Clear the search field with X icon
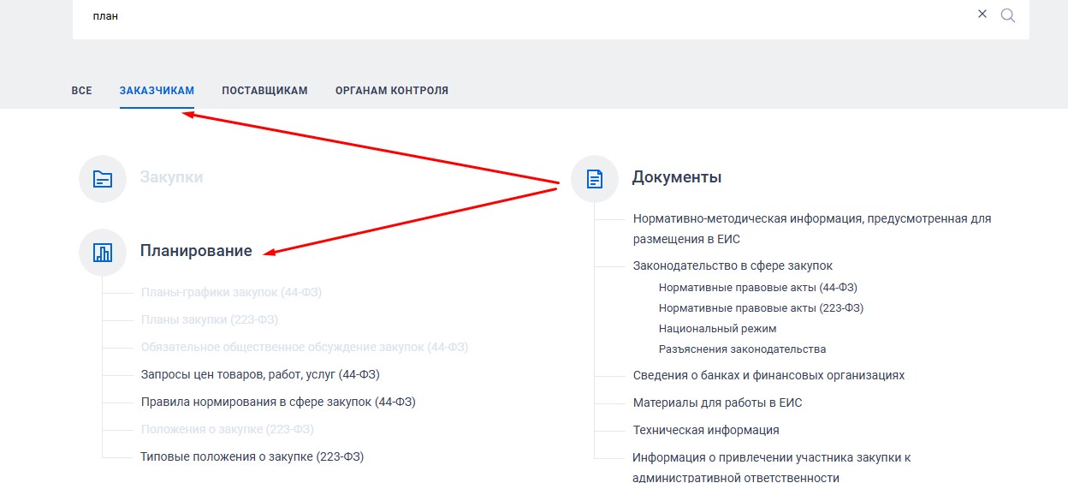The width and height of the screenshot is (1068, 483). [x=982, y=15]
